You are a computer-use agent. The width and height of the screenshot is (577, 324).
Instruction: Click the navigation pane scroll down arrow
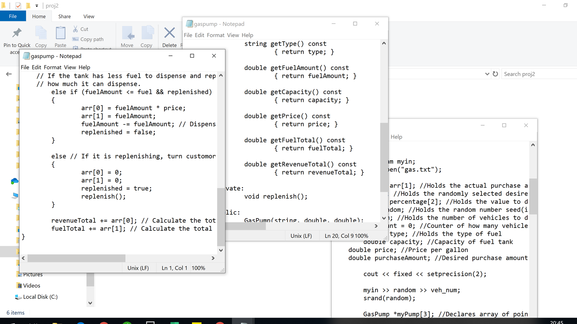[90, 303]
